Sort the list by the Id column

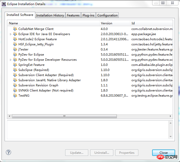[x=151, y=23]
